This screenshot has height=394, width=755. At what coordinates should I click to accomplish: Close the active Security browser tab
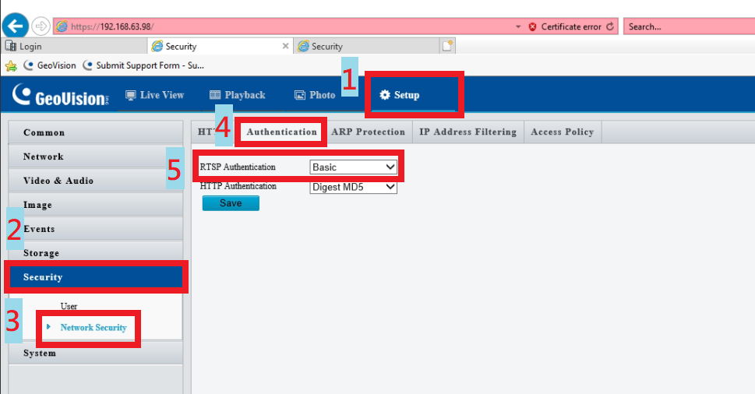[285, 46]
